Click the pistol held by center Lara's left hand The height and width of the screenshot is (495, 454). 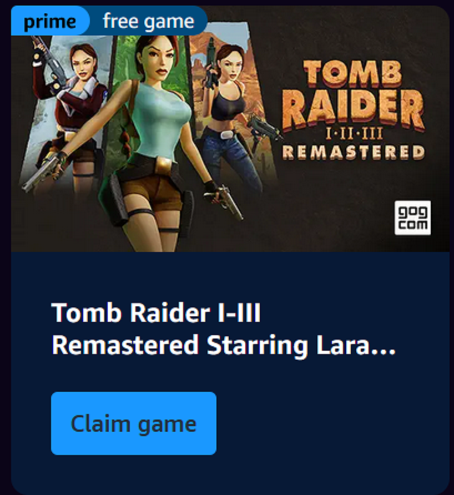tap(230, 203)
